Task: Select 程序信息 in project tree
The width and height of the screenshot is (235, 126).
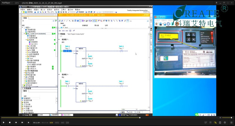Action: click(31, 62)
